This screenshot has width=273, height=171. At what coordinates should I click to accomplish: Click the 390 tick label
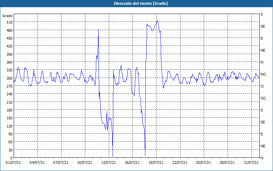pyautogui.click(x=10, y=54)
